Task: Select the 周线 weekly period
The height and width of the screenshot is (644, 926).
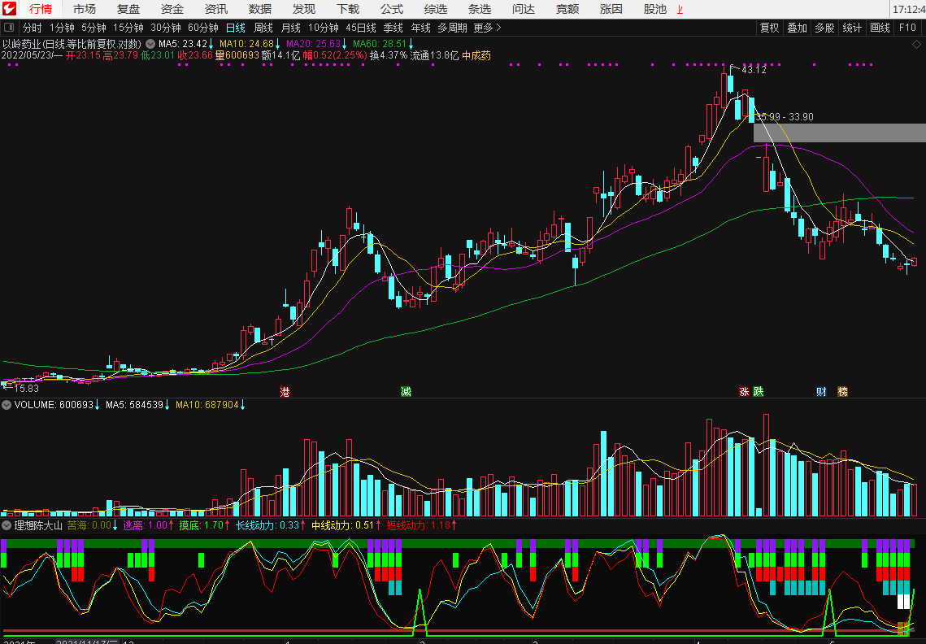Action: coord(263,28)
